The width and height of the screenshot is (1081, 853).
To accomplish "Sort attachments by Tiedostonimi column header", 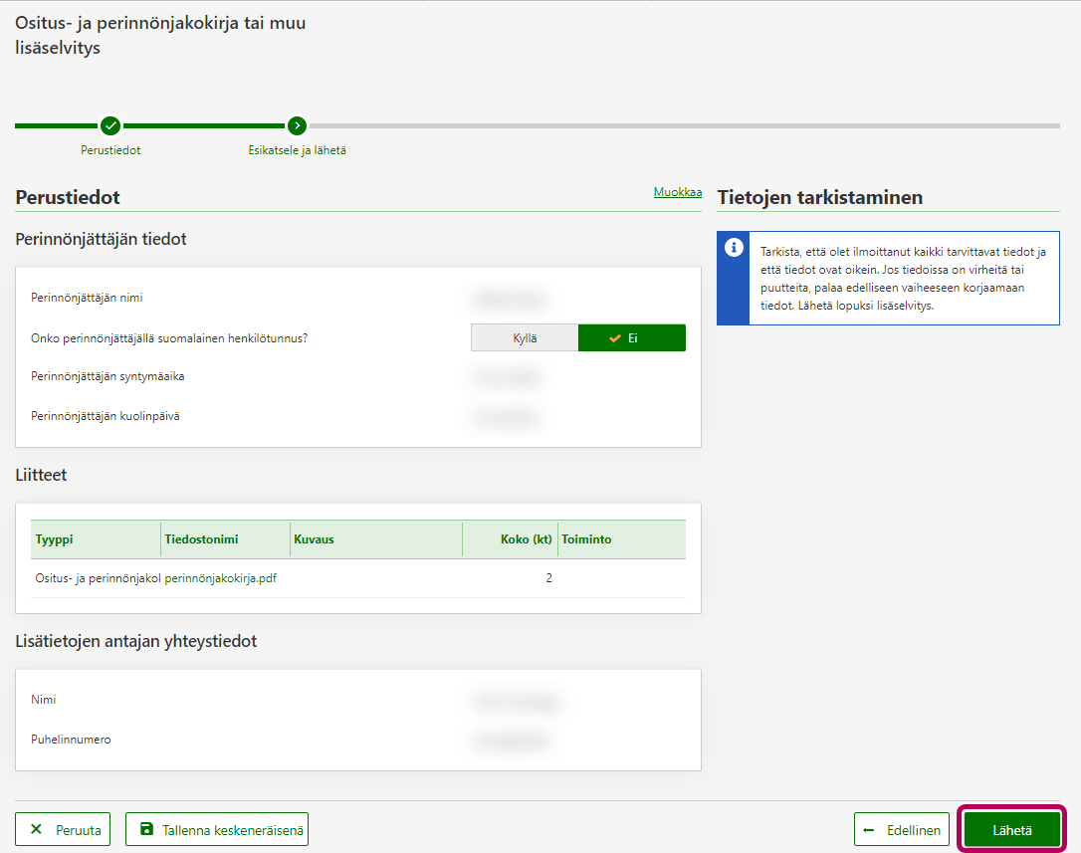I will click(x=201, y=539).
